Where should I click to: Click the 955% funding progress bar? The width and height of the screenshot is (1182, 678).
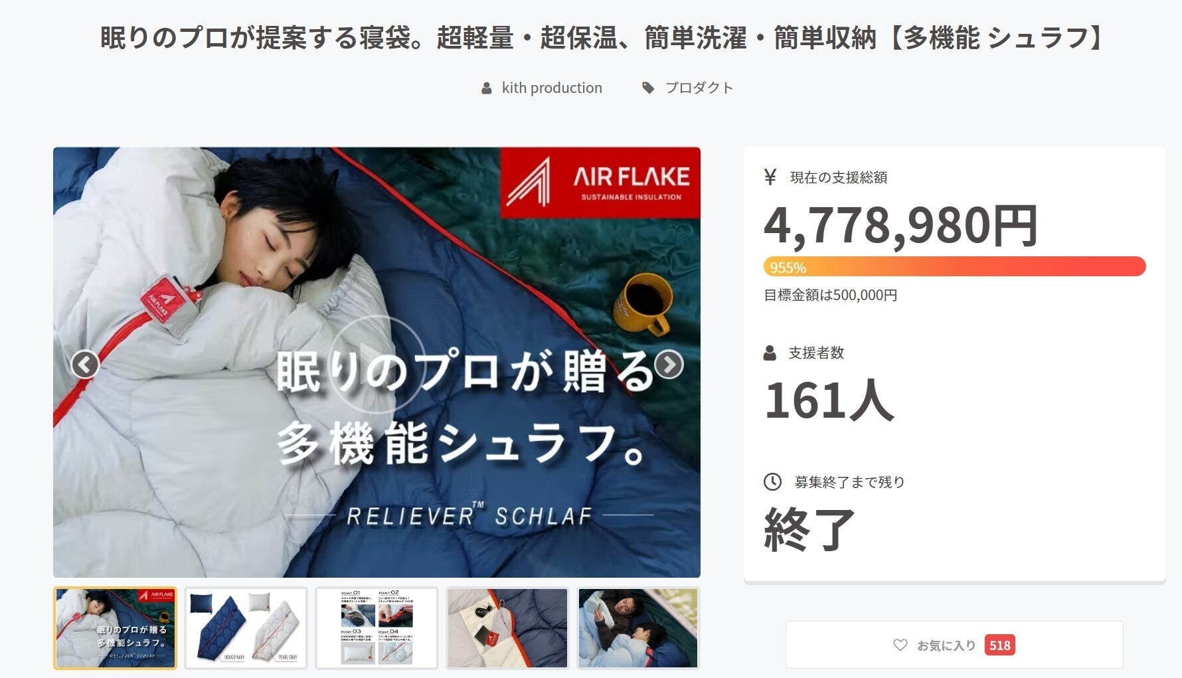coord(954,266)
